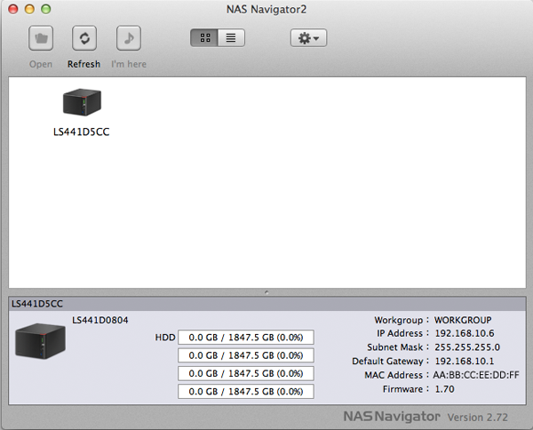Viewport: 533px width, 430px height.
Task: Select the LS441D5CC NAS icon in the device list
Action: [x=82, y=103]
